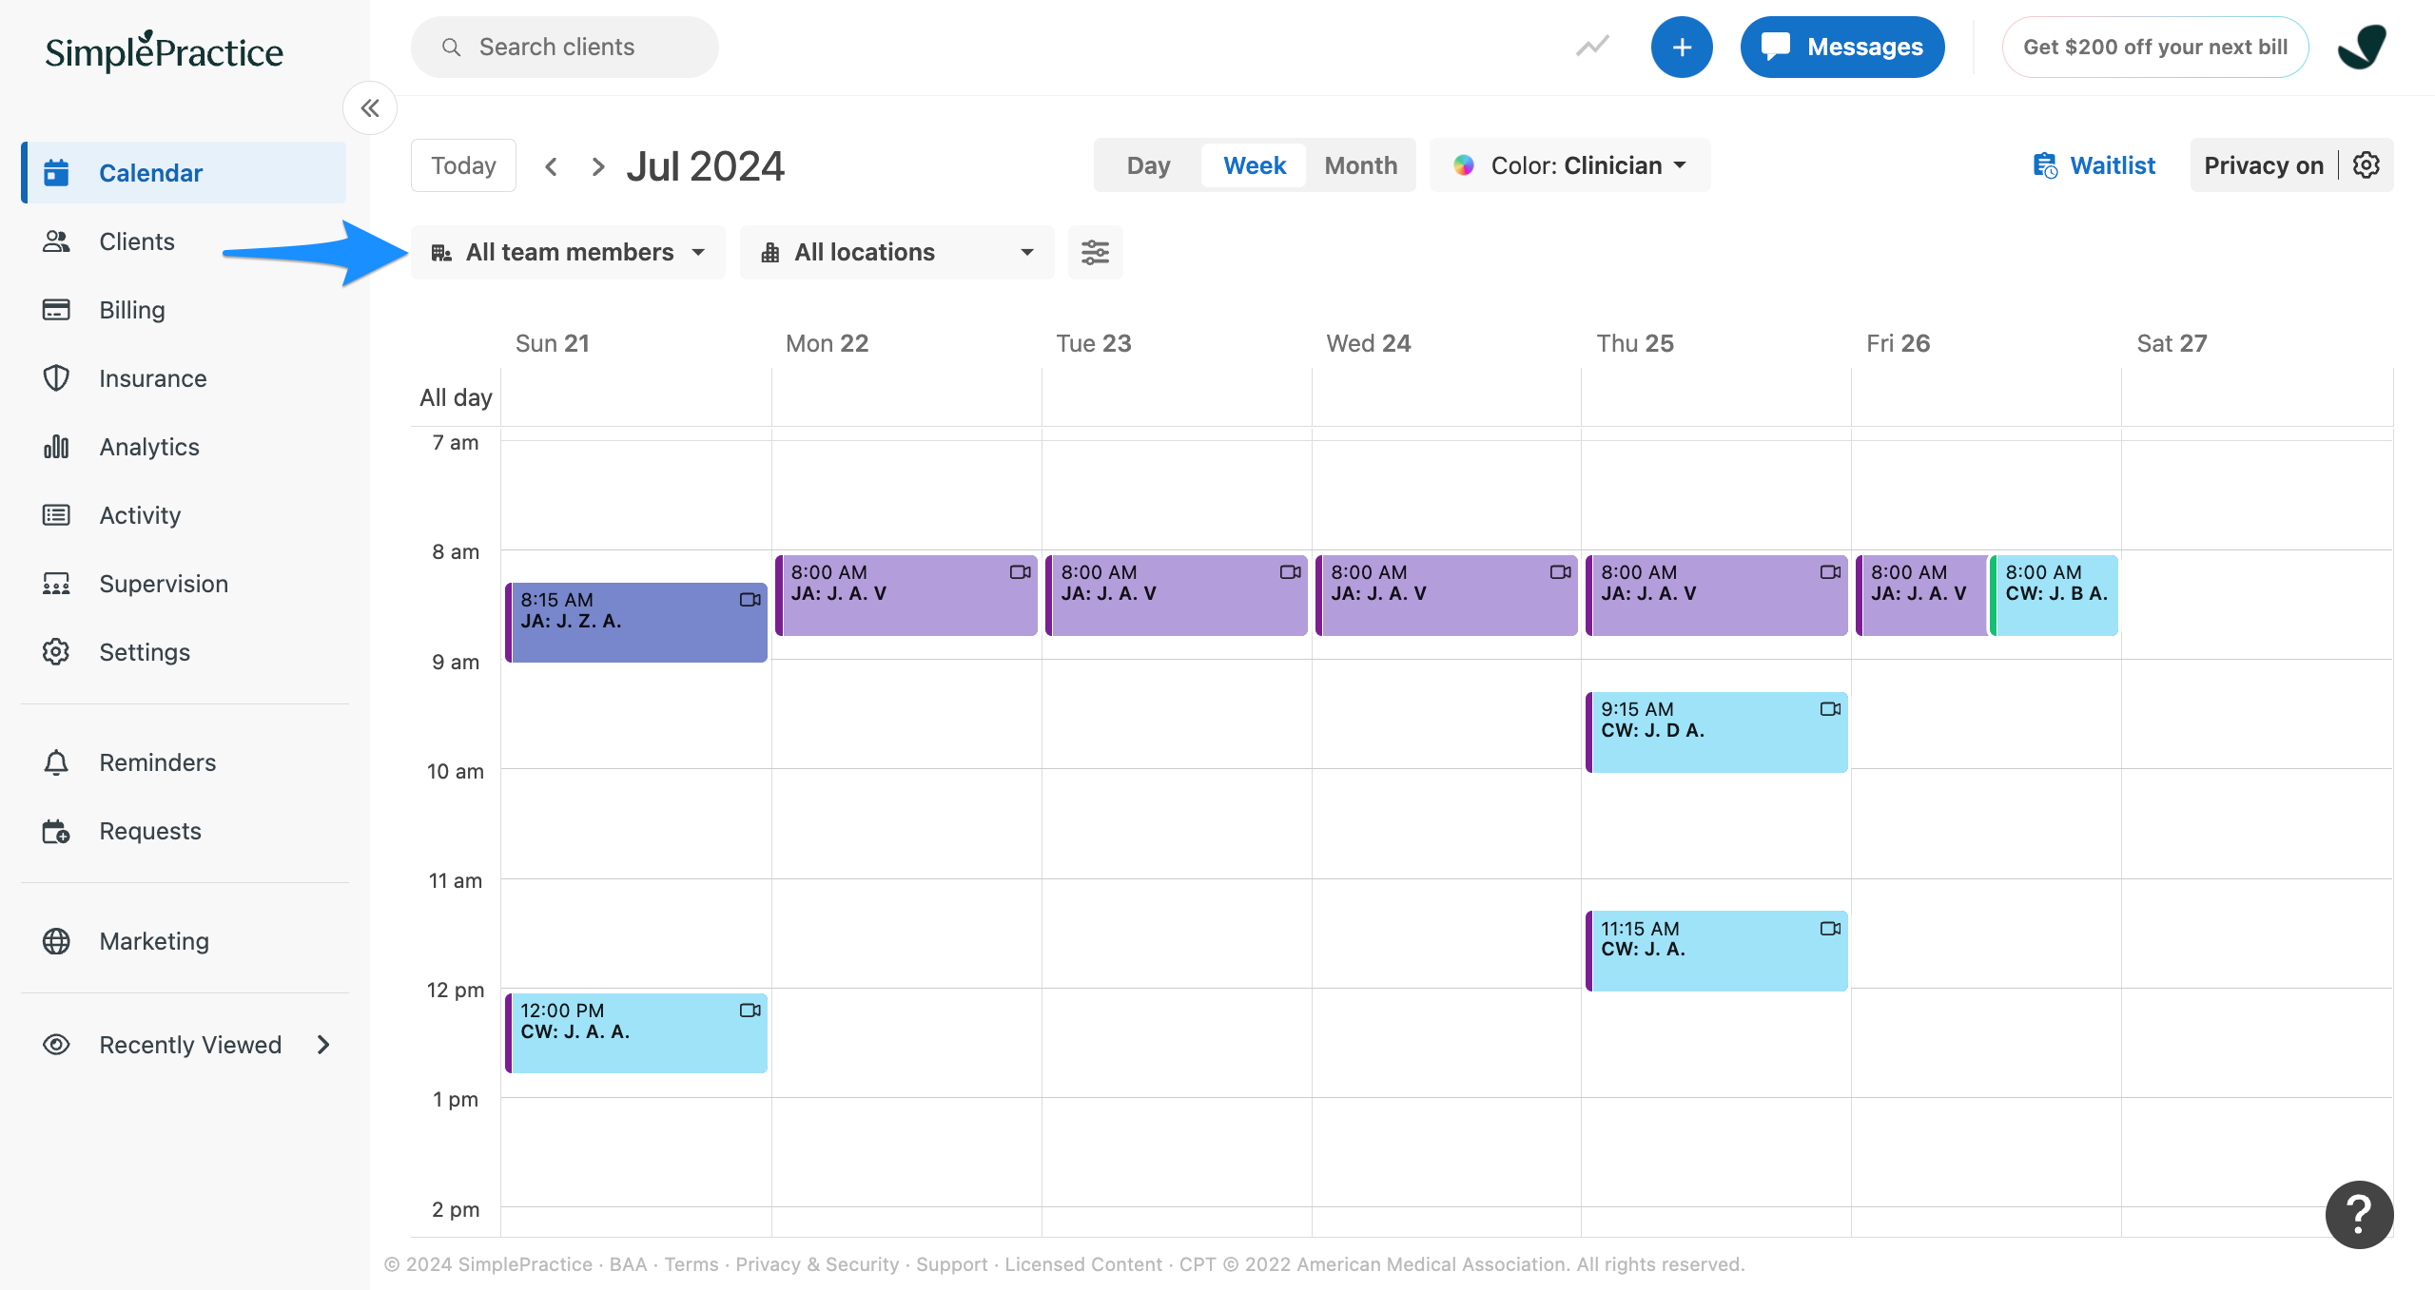The height and width of the screenshot is (1290, 2435).
Task: Click the Sat 27 column header
Action: click(2172, 343)
